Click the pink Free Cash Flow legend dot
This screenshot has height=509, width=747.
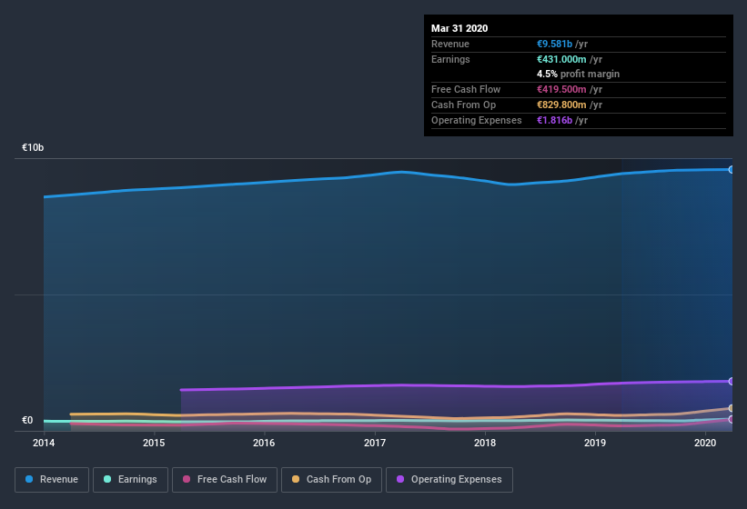pyautogui.click(x=187, y=479)
